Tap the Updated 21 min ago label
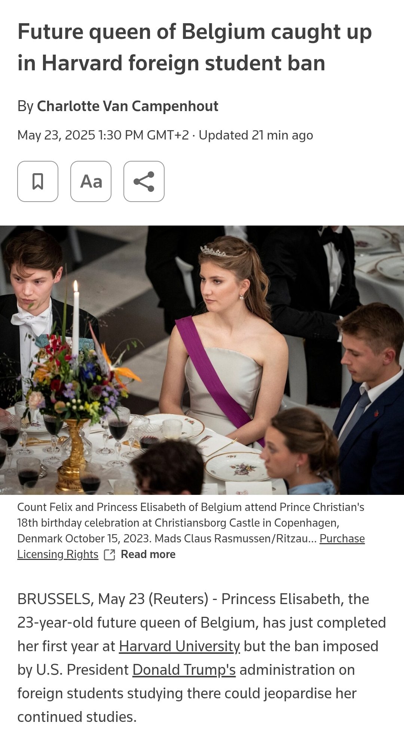Screen dimensions: 404x735 (x=256, y=135)
